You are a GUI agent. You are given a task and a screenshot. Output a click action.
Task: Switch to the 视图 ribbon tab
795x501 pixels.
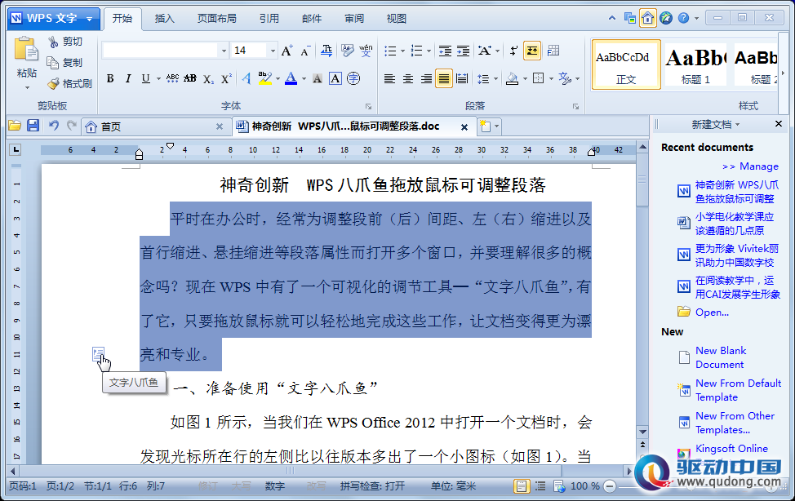(396, 18)
